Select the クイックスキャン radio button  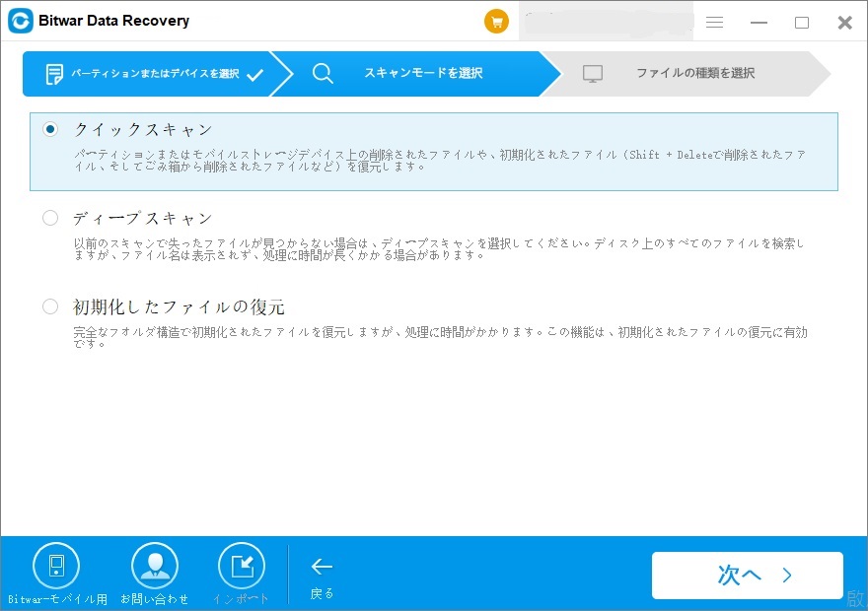pyautogui.click(x=50, y=129)
